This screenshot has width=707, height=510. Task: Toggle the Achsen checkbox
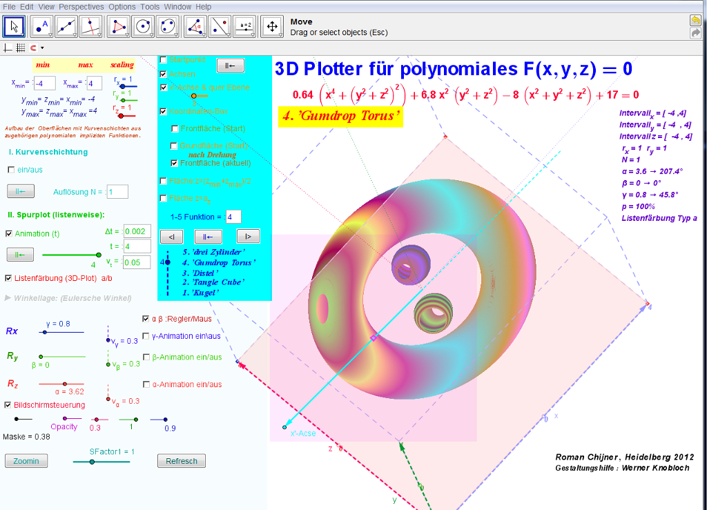pos(163,74)
